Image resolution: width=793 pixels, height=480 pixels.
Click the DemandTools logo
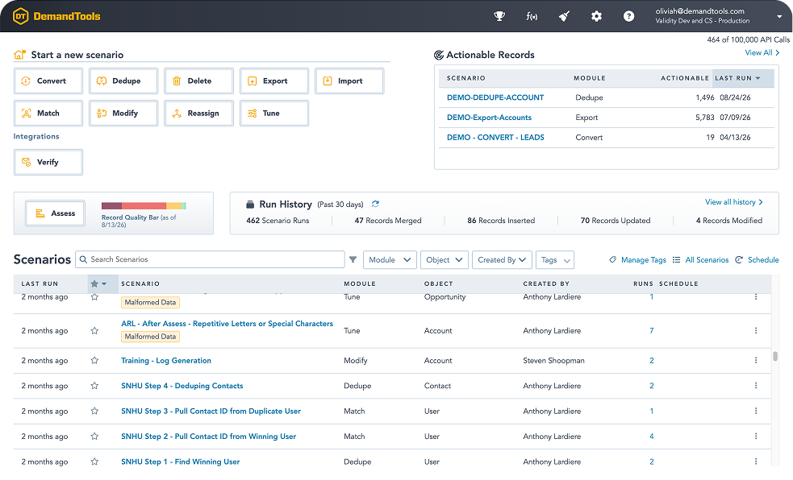click(56, 16)
